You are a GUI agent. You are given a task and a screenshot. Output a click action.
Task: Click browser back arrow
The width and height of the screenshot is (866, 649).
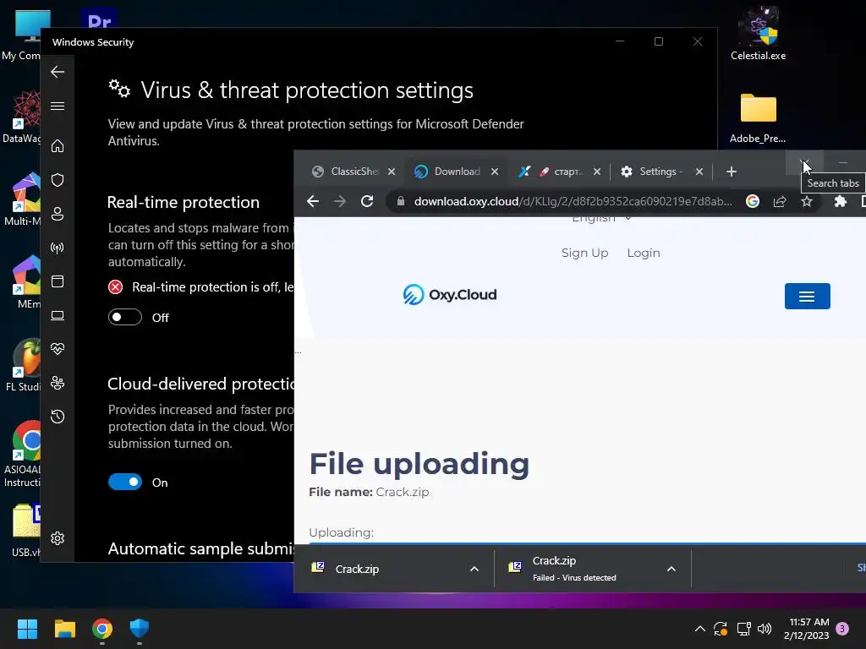click(x=313, y=201)
